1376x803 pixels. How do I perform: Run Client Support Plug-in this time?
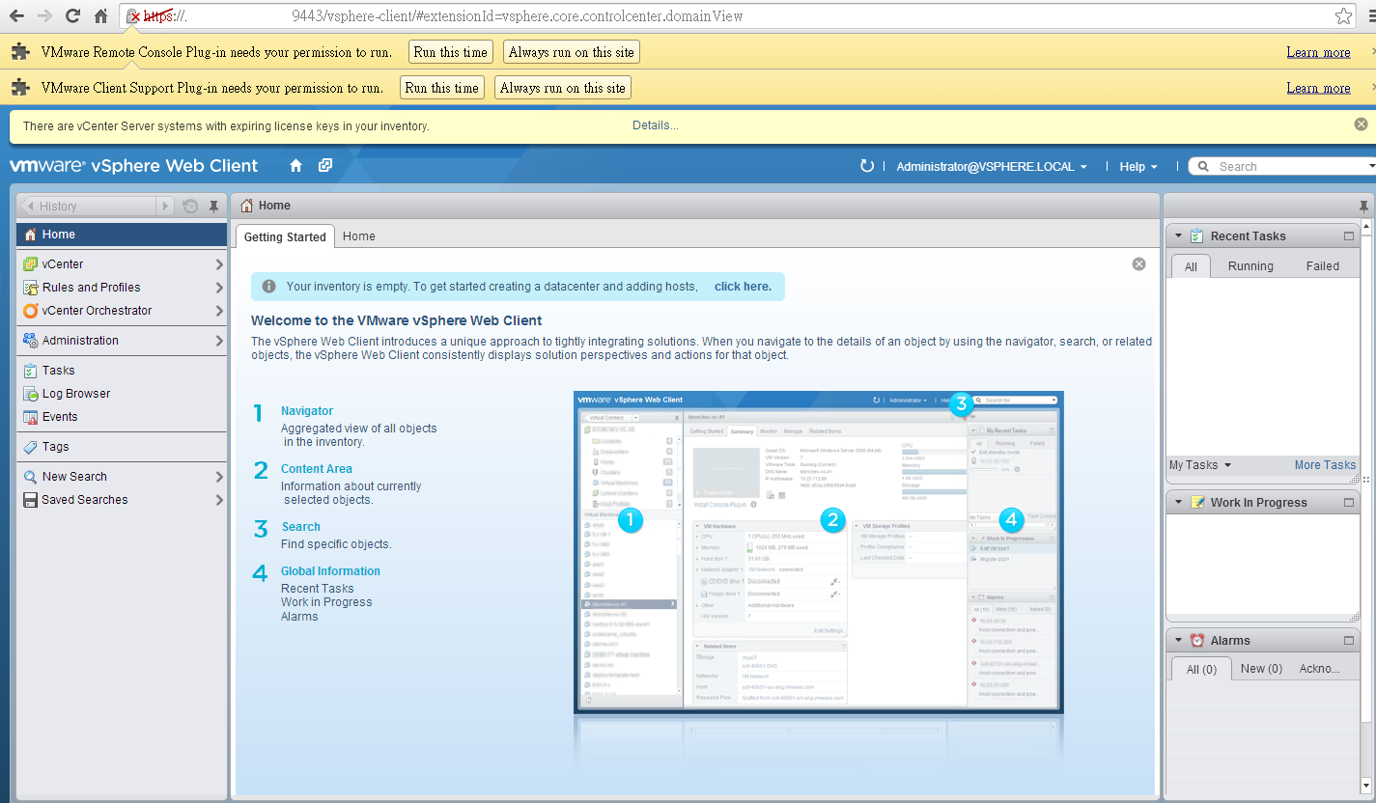pyautogui.click(x=442, y=88)
